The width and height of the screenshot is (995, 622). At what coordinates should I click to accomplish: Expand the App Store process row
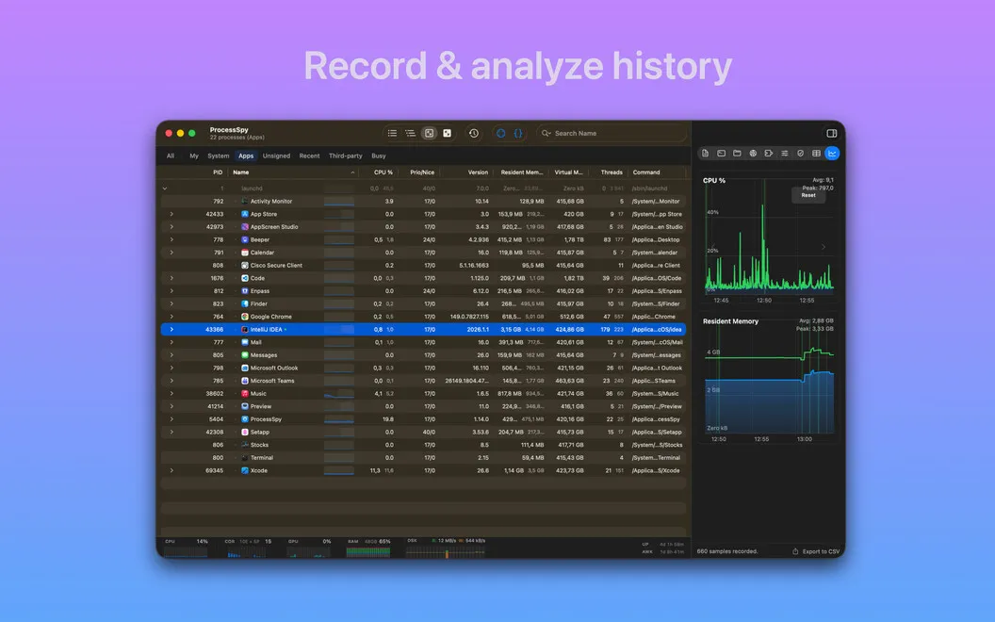[171, 214]
